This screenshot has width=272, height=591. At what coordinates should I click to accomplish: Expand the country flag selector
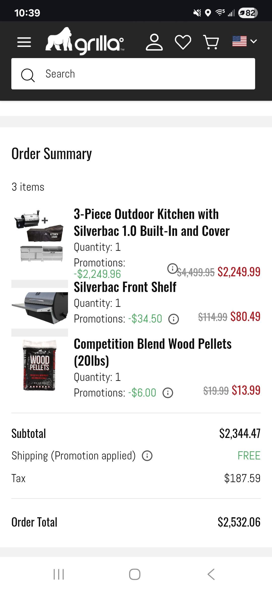click(x=244, y=41)
